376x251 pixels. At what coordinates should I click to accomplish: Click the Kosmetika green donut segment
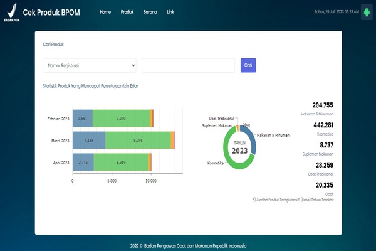tap(227, 154)
